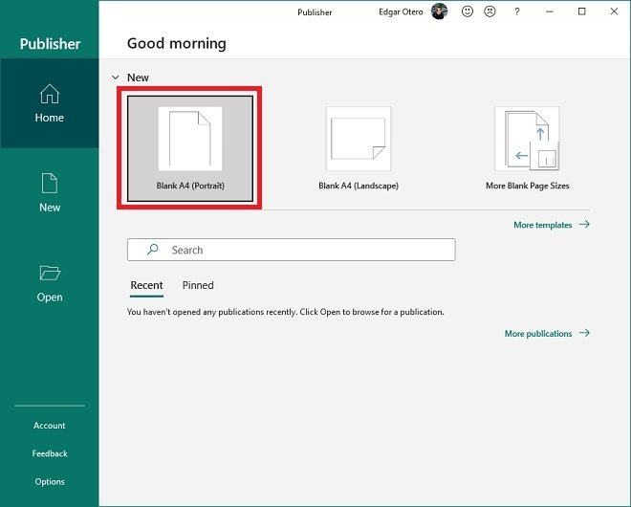Viewport: 631px width, 507px height.
Task: Follow the More templates link
Action: pos(552,225)
